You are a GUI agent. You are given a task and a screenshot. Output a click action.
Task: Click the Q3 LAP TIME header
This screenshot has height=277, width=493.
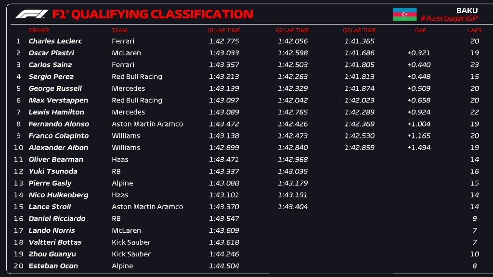click(x=359, y=30)
